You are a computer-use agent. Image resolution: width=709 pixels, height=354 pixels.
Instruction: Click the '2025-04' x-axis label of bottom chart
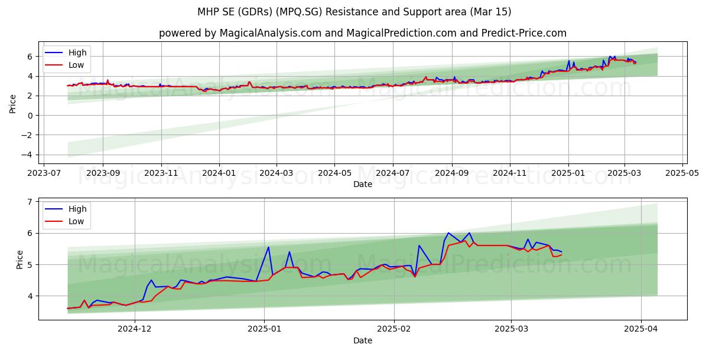641,330
